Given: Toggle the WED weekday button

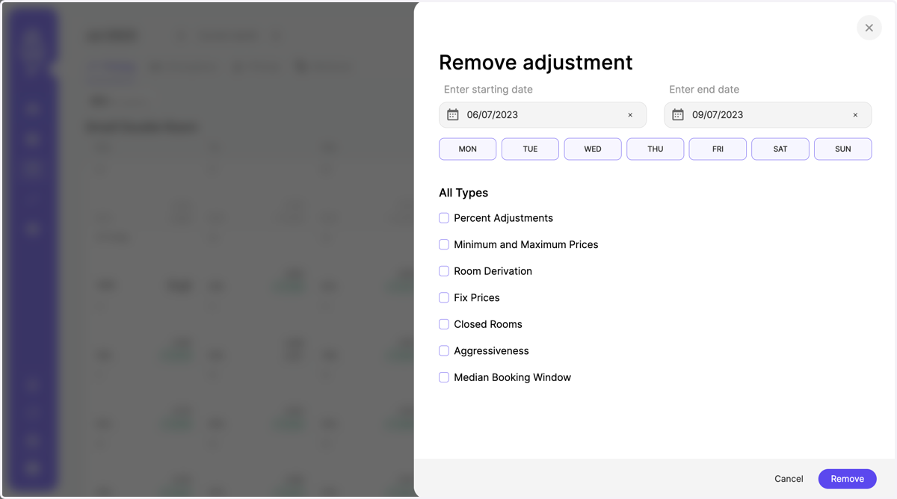Looking at the screenshot, I should point(593,149).
